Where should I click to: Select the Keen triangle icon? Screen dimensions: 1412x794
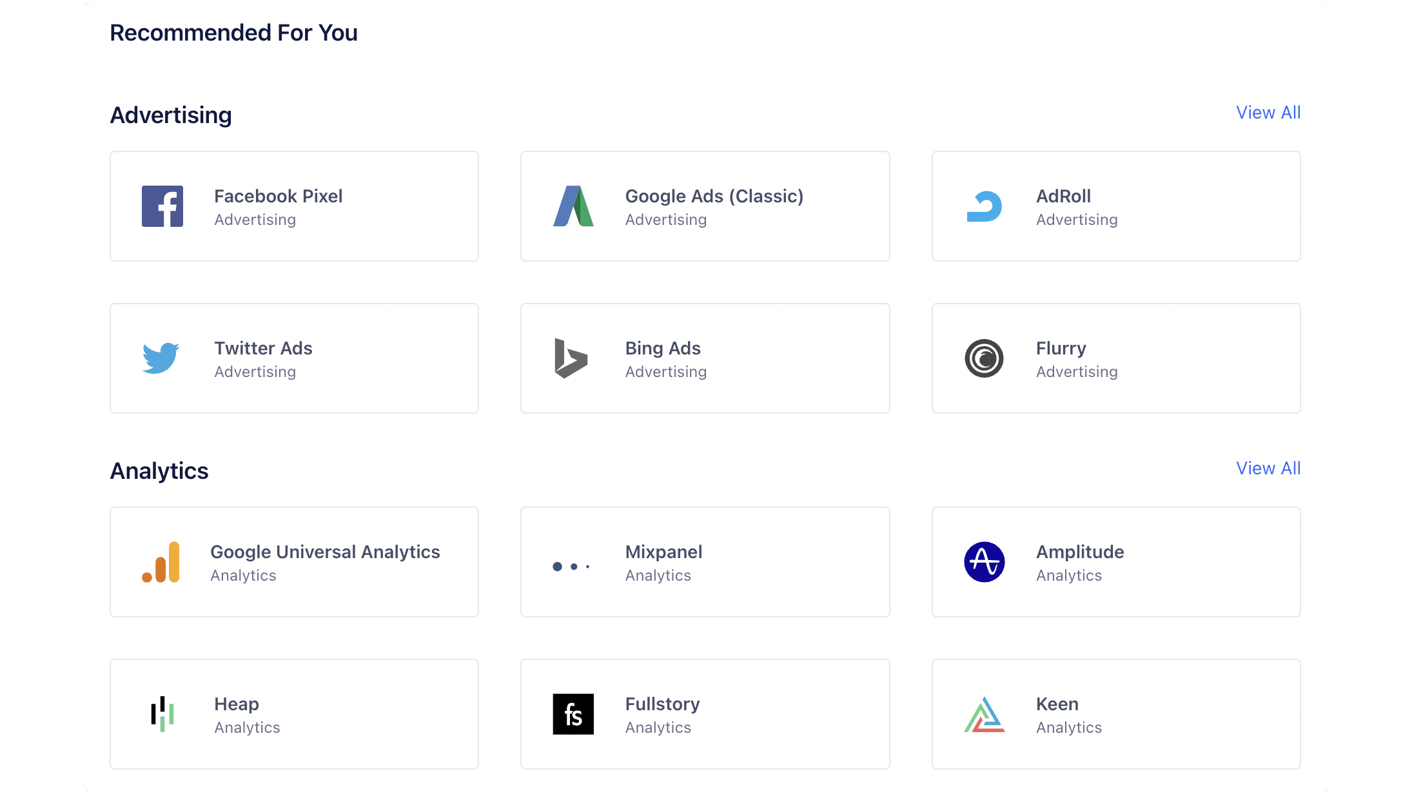click(985, 713)
